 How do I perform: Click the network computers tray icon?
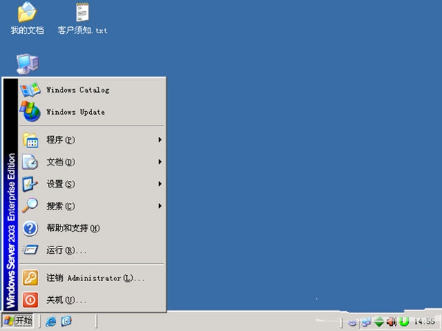[366, 321]
